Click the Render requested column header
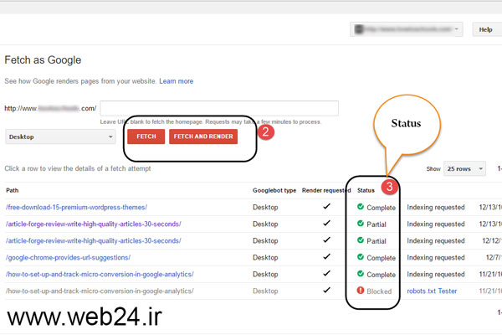Screen dimensions: 502x335 [326, 190]
